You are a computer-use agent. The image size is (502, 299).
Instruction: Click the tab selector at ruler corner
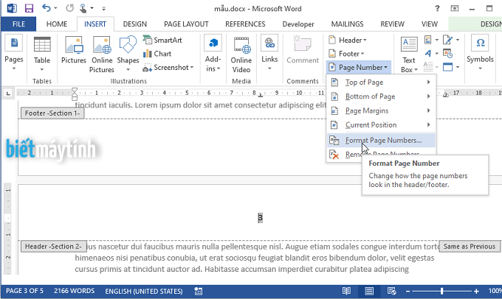point(8,94)
